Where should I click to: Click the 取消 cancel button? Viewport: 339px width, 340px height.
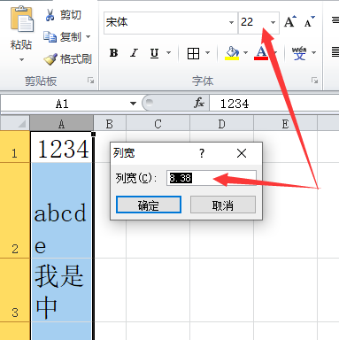(x=223, y=205)
